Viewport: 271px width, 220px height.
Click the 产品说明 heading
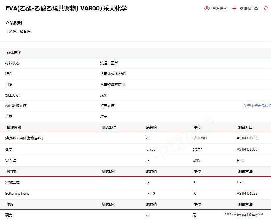pos(14,23)
